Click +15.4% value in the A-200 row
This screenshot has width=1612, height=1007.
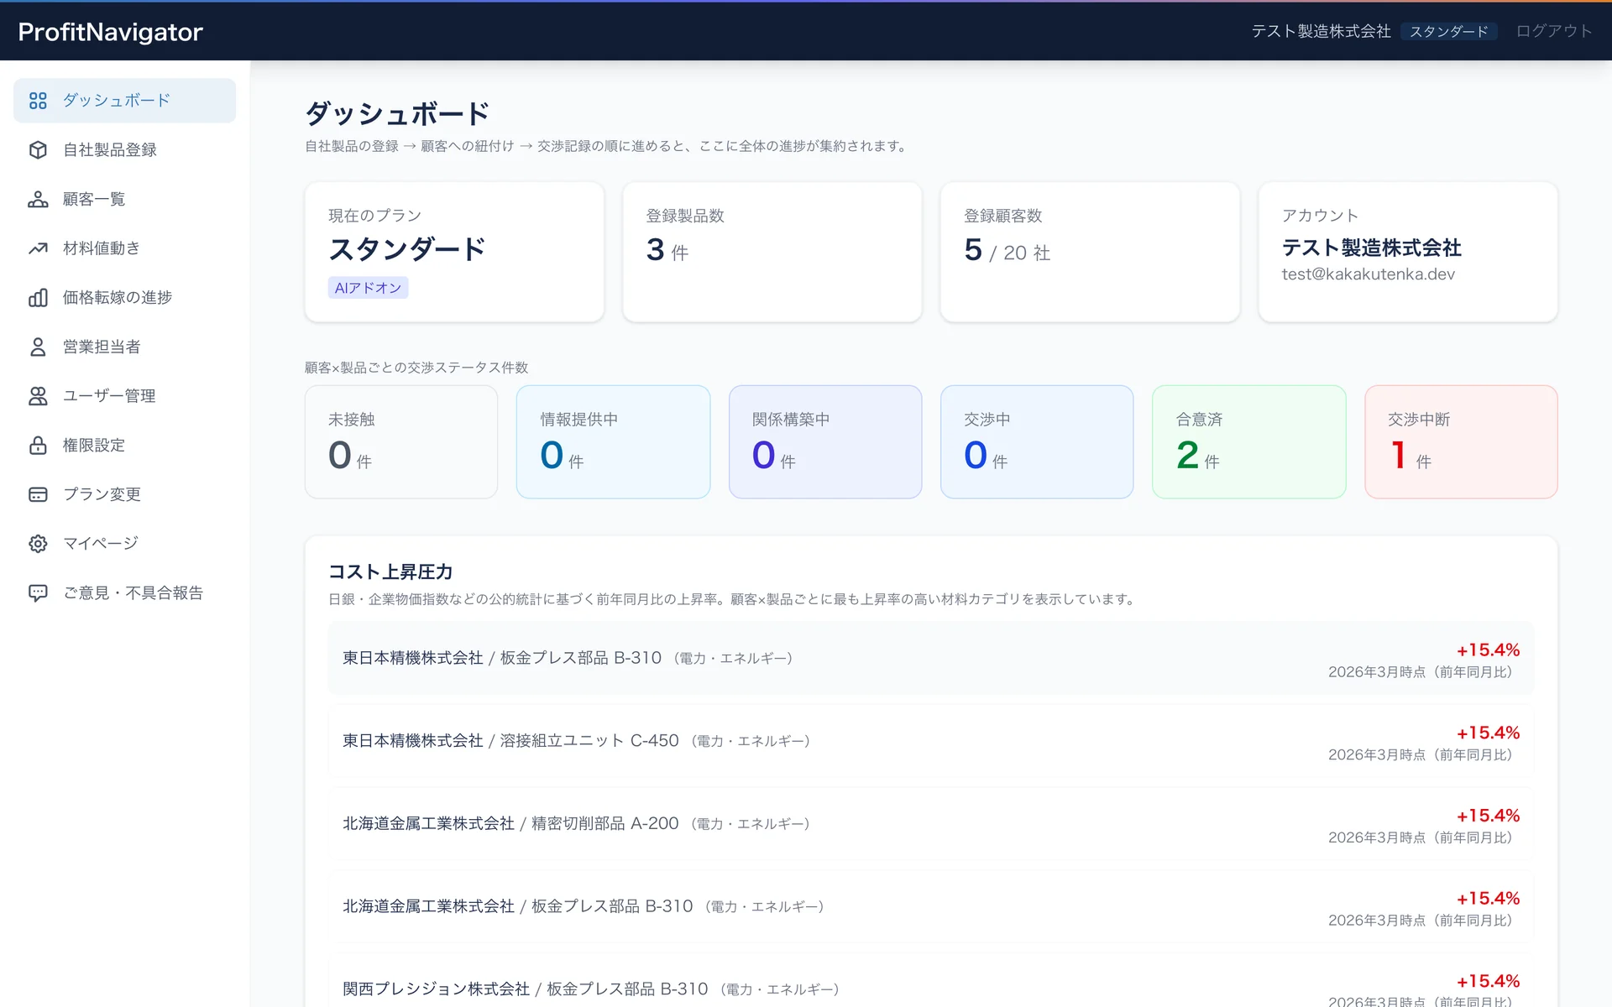pyautogui.click(x=1488, y=816)
